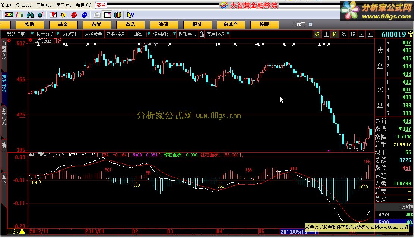Screen dimensions: 415x238
Task: Click the help cursor question mark icon
Action: [130, 15]
